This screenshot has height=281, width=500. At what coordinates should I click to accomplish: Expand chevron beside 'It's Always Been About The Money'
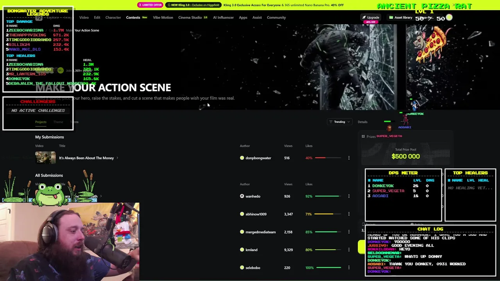pyautogui.click(x=117, y=158)
